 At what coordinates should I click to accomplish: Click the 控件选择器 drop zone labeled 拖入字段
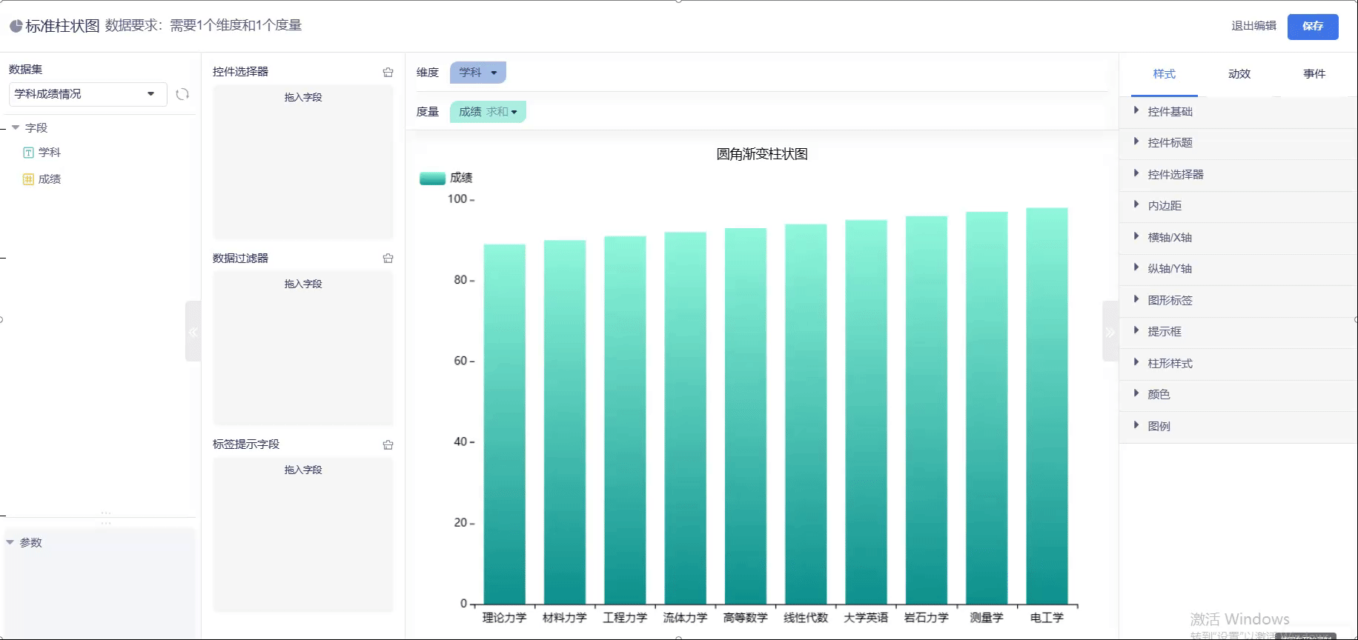303,162
